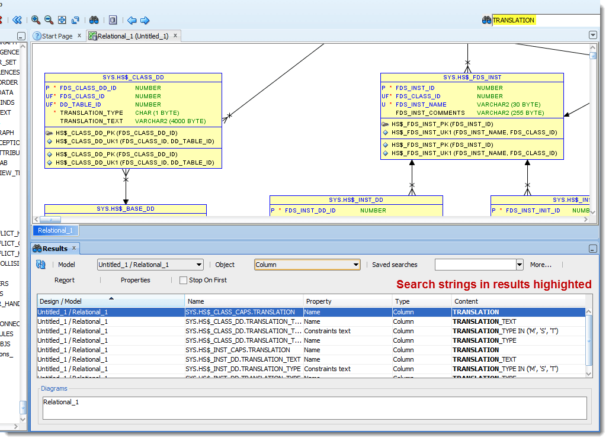Click the Zoom Out magnifier icon
This screenshot has height=441, width=609.
(x=49, y=20)
